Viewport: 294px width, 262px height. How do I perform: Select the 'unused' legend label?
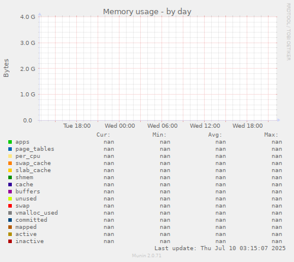[26, 199]
